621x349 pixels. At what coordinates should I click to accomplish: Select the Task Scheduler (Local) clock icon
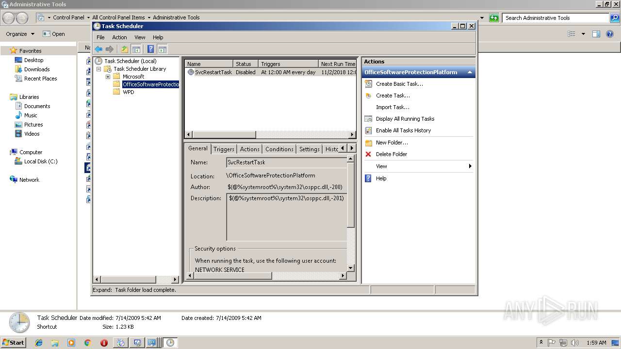(x=98, y=61)
